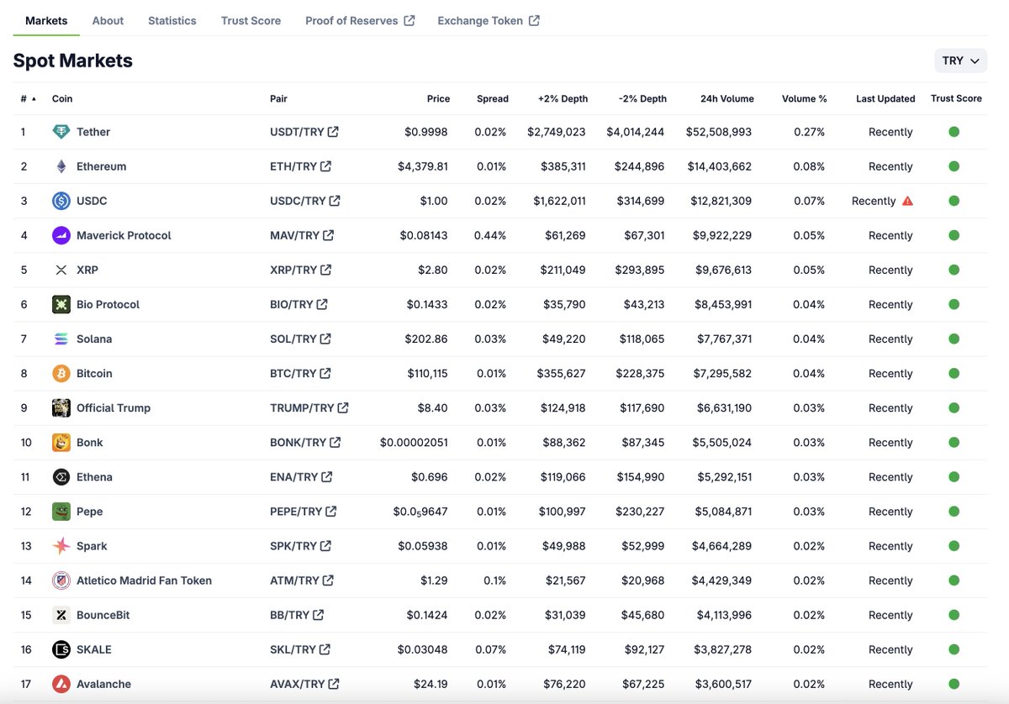The height and width of the screenshot is (704, 1009).
Task: Open the Proof of Reserves external tab
Action: click(x=360, y=20)
